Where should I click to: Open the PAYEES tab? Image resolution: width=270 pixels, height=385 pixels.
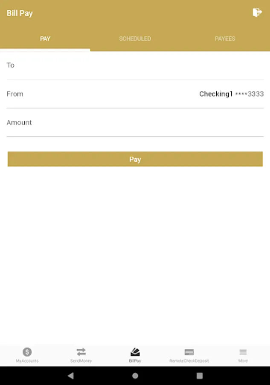(225, 38)
